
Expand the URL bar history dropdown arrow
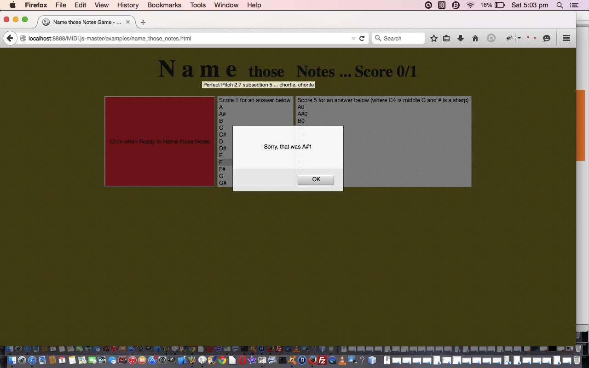click(x=353, y=39)
